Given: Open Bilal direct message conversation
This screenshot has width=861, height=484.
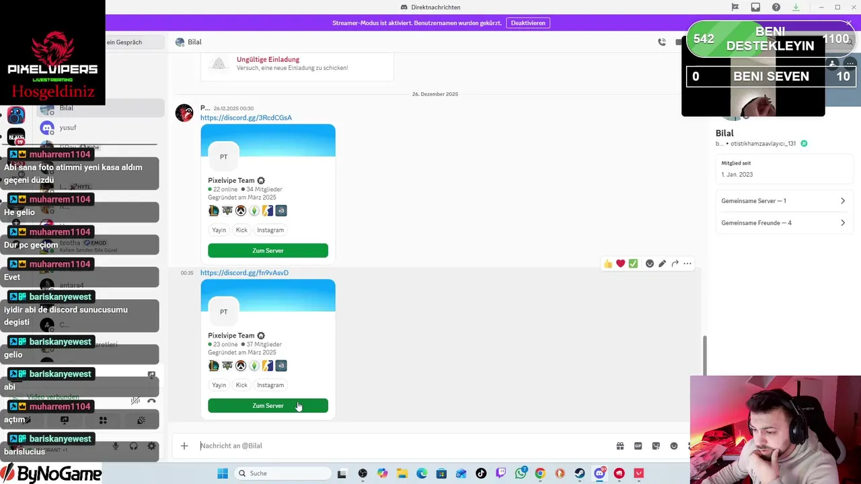Looking at the screenshot, I should click(100, 108).
